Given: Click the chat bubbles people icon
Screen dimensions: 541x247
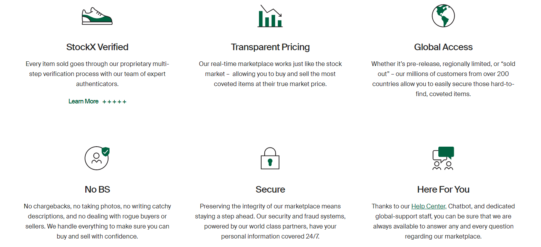Looking at the screenshot, I should click(443, 158).
